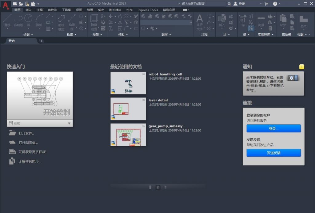Screen dimensions: 315x213
Task: Click the Plot icon in quick access toolbar
Action: click(x=33, y=4)
